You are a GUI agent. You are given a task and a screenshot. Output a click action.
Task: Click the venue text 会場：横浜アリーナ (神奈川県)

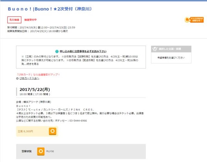click(x=33, y=102)
